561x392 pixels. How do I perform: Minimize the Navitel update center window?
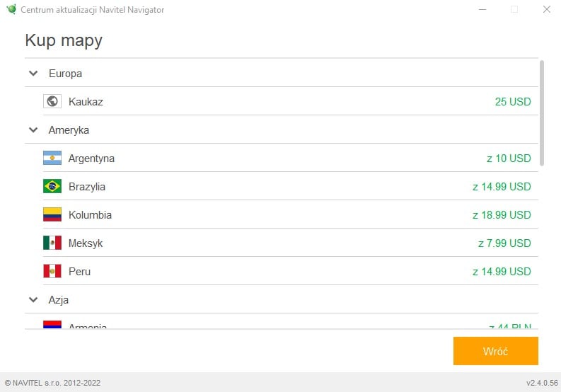[482, 9]
